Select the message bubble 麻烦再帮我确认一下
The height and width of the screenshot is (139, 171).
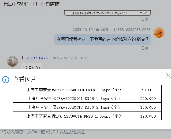coord(102,40)
